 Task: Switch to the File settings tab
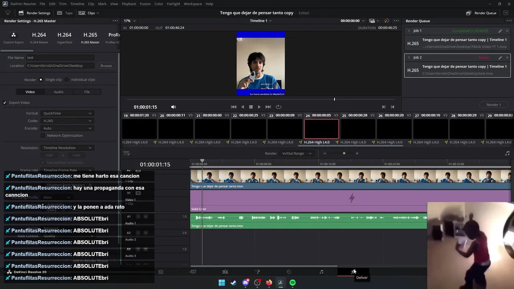(x=87, y=92)
